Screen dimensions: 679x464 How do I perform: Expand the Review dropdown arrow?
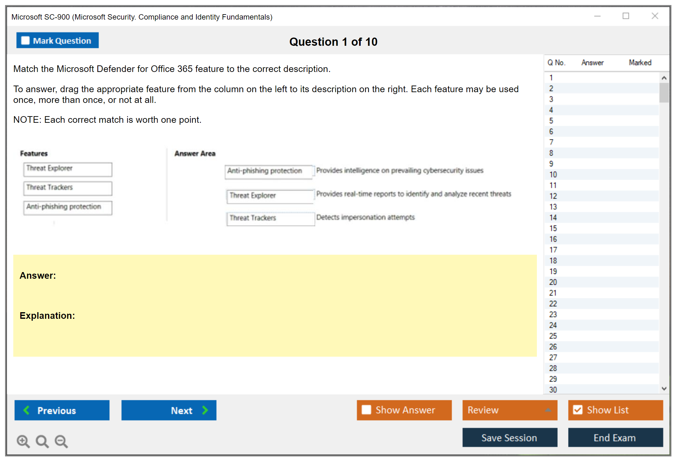tap(548, 410)
